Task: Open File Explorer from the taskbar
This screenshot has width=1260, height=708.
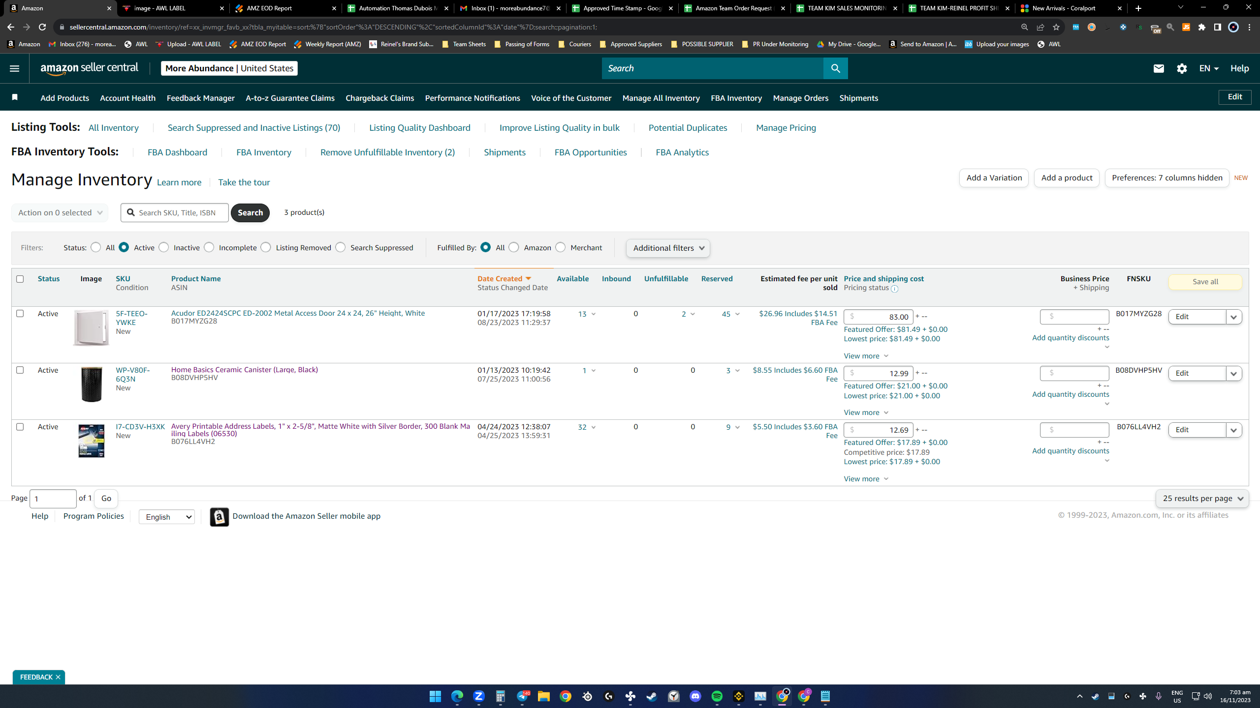Action: pyautogui.click(x=543, y=696)
